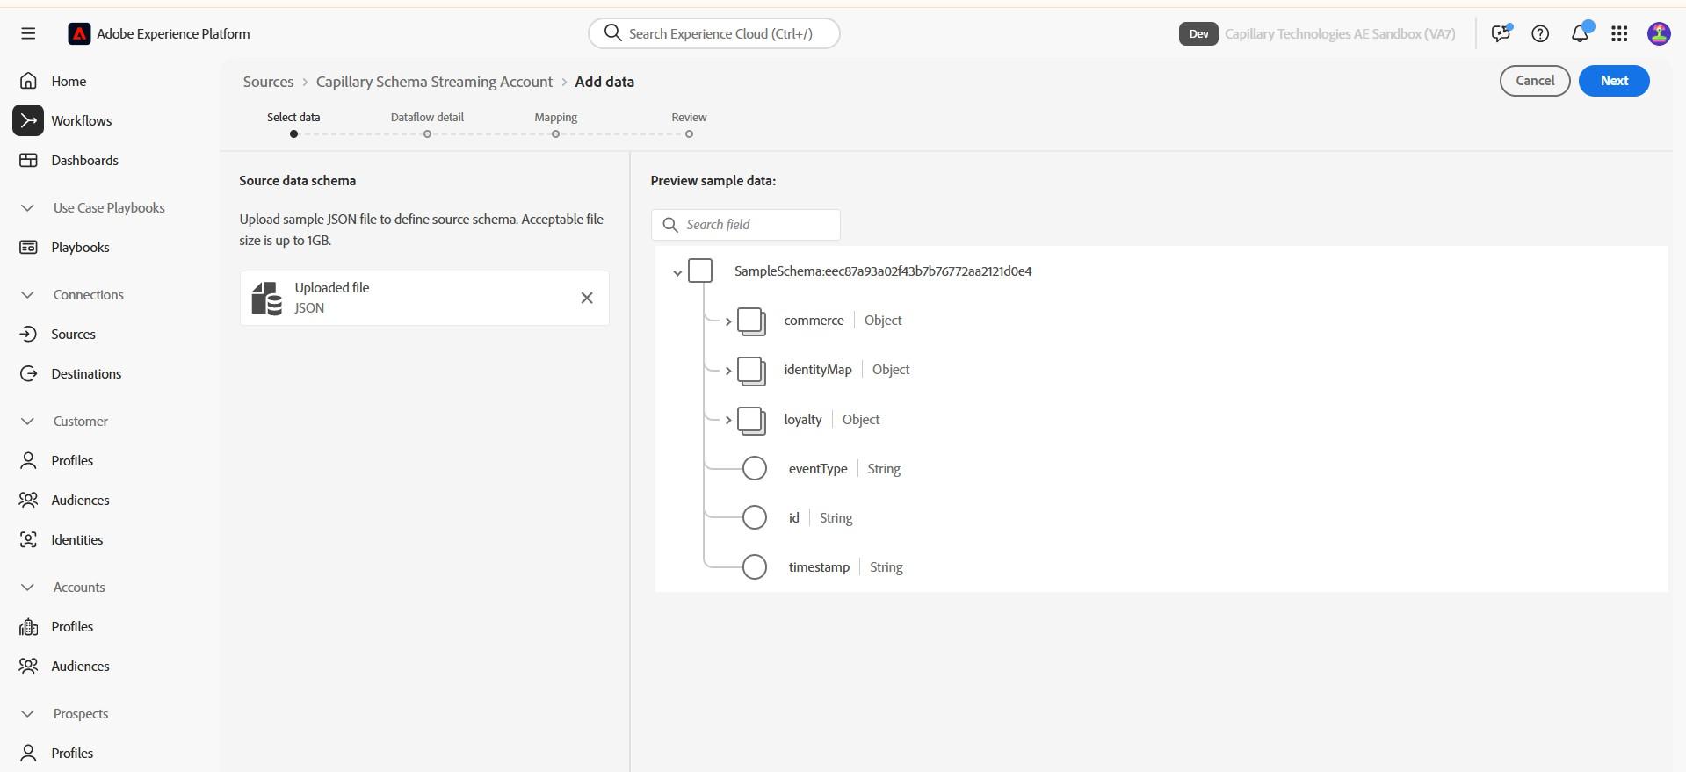Collapse the Accounts section

[27, 588]
